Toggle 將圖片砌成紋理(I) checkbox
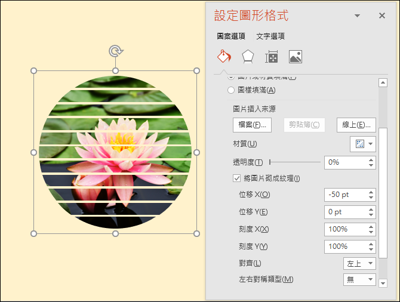Image resolution: width=400 pixels, height=302 pixels. tap(236, 178)
